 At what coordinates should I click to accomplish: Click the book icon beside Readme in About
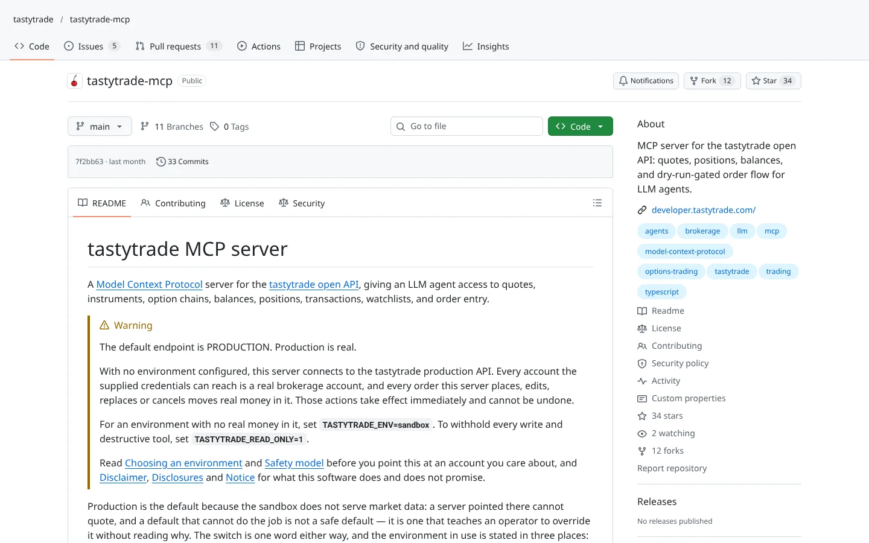click(x=642, y=311)
